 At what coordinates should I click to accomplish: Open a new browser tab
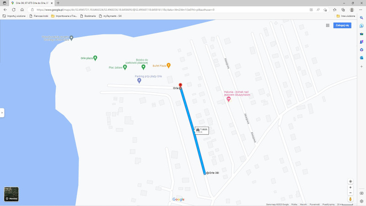coord(58,3)
